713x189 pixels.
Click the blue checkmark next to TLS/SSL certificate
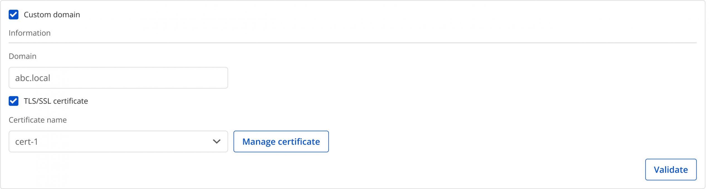click(14, 101)
